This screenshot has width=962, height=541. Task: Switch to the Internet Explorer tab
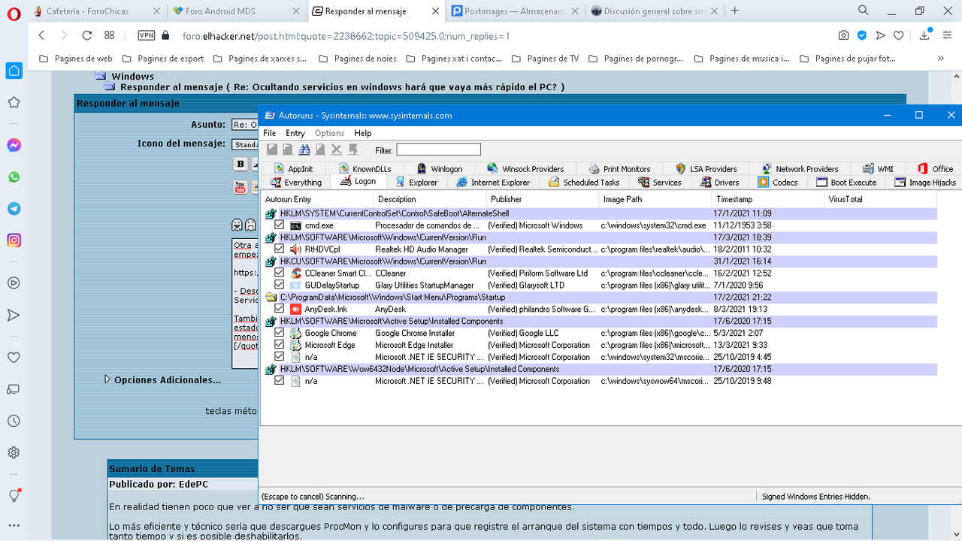492,183
